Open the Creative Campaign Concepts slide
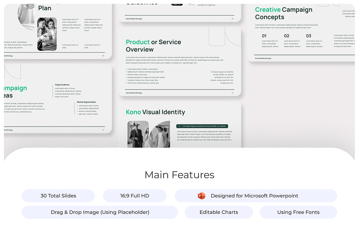This screenshot has height=239, width=359. point(301,33)
